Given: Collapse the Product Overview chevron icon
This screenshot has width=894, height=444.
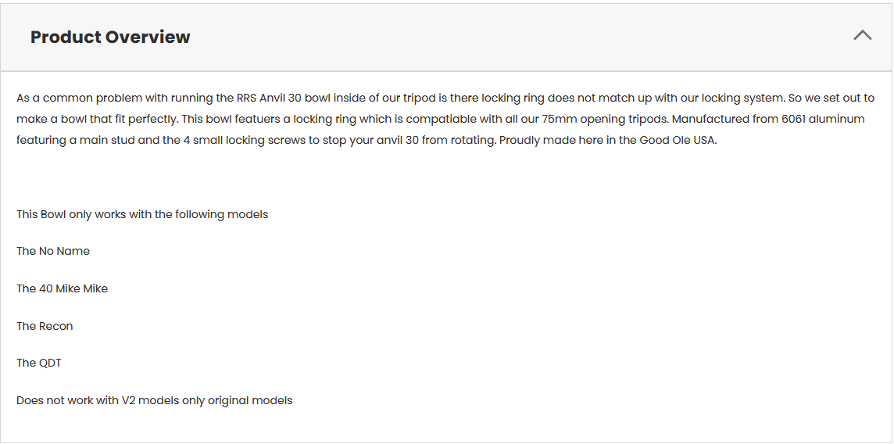Looking at the screenshot, I should (x=862, y=35).
